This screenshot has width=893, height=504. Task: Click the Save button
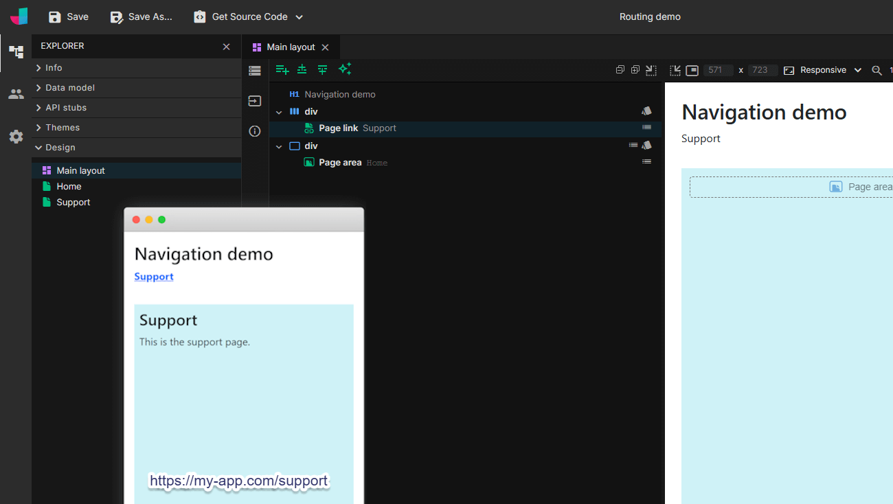click(x=69, y=16)
